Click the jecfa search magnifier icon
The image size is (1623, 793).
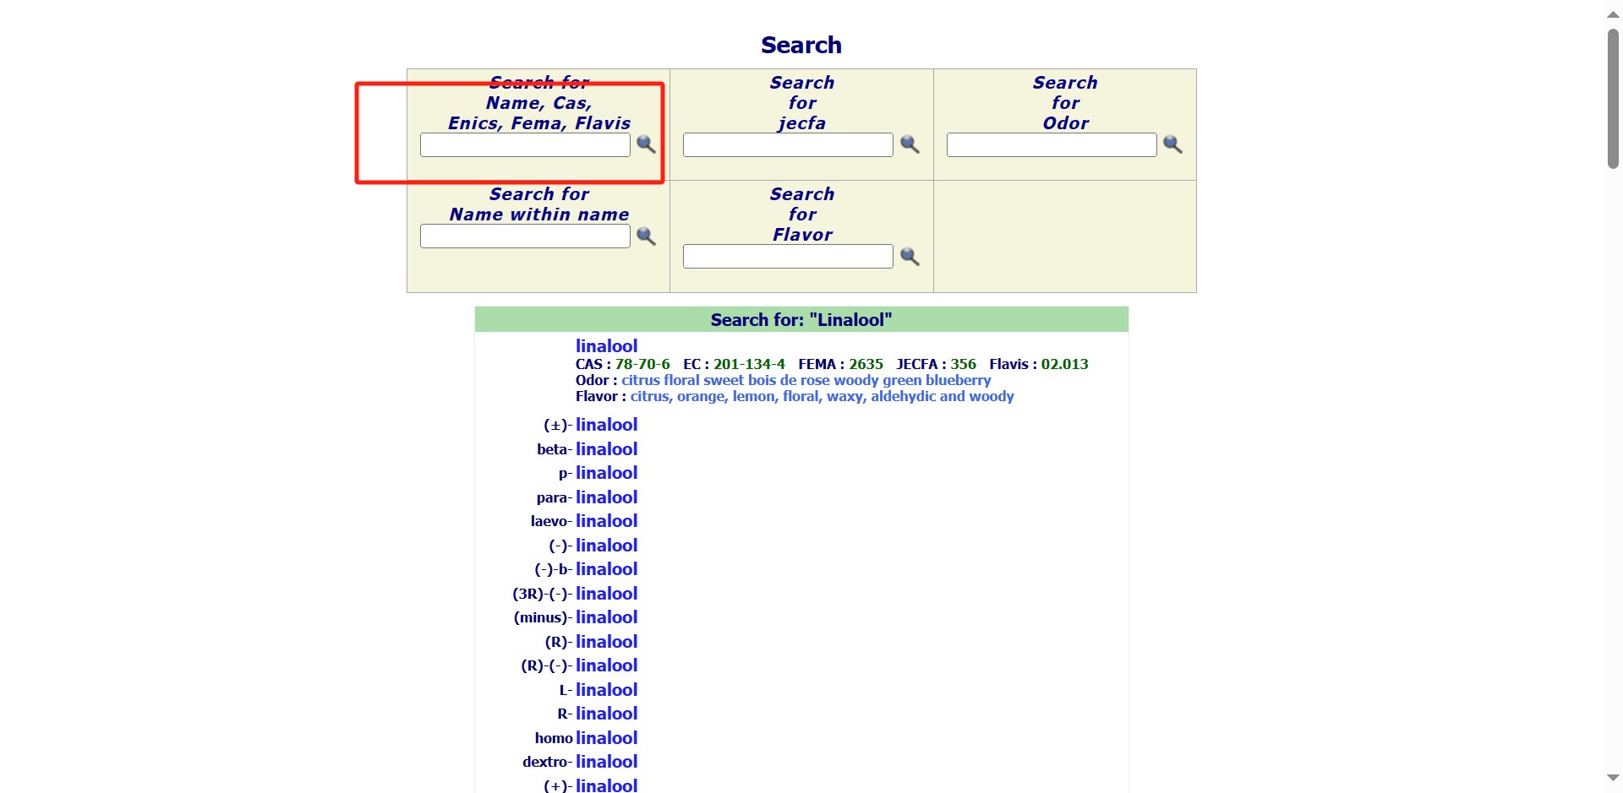point(910,144)
